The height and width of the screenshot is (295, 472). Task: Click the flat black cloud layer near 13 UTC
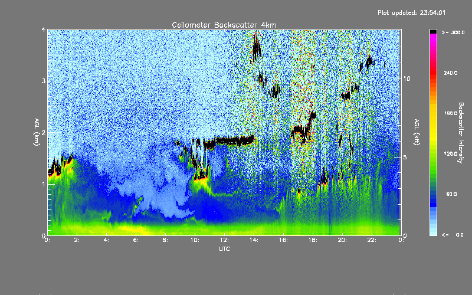click(235, 140)
